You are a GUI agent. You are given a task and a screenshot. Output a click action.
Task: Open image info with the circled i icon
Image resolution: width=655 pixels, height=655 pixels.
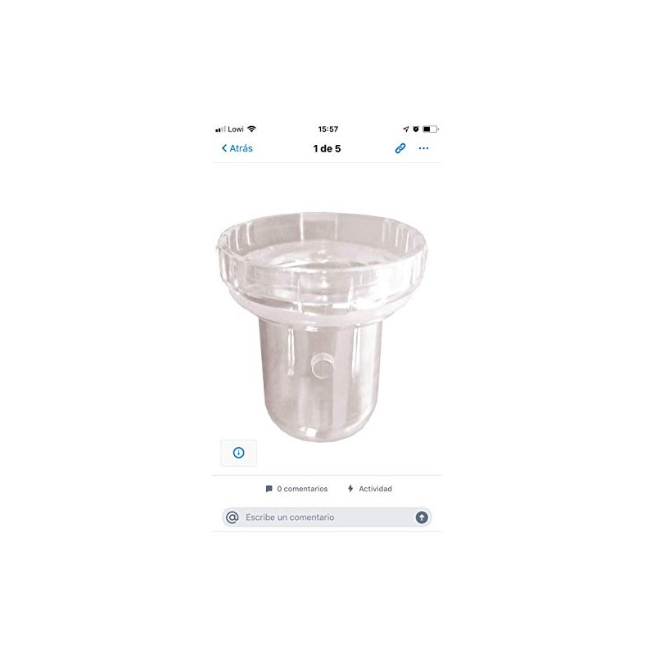tap(238, 453)
